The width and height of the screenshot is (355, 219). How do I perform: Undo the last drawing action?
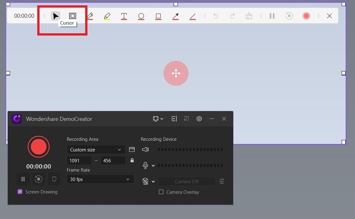click(x=216, y=16)
